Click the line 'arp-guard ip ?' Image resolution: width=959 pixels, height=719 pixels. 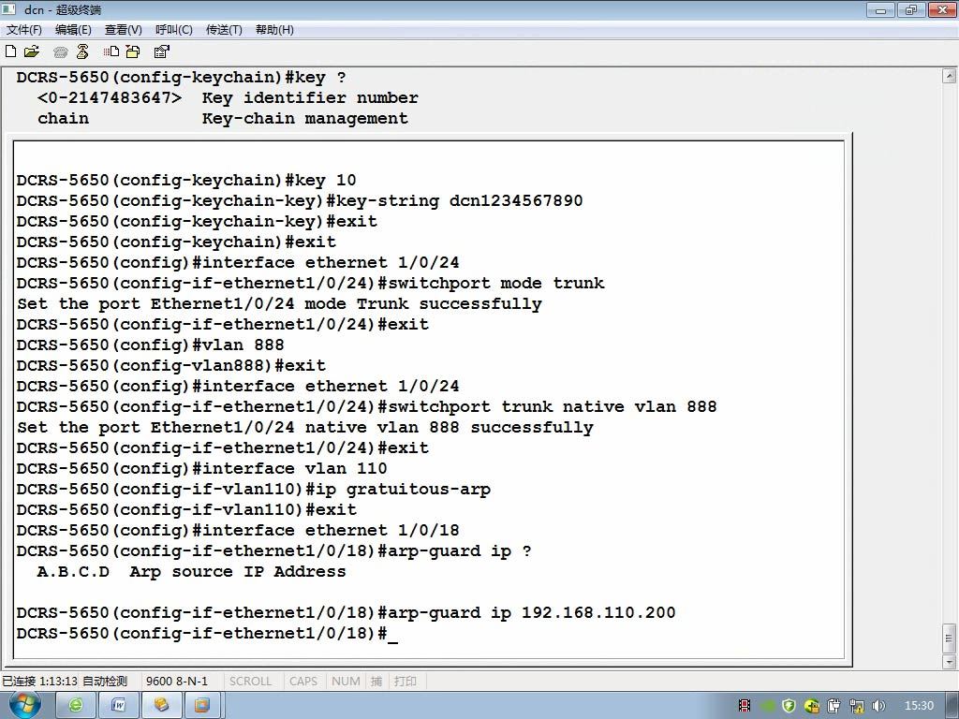point(274,550)
